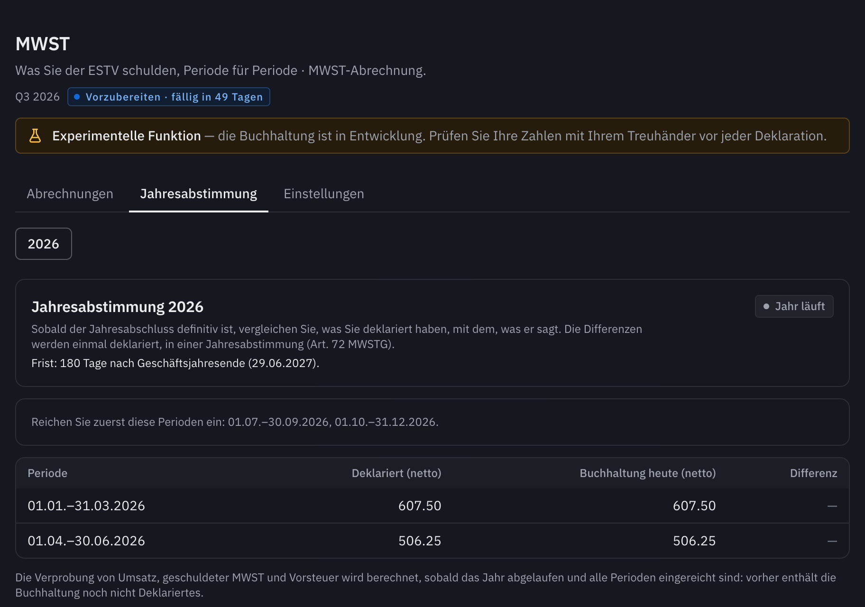Click the Jahresabstimmung 2026 heading
The image size is (865, 607).
118,307
